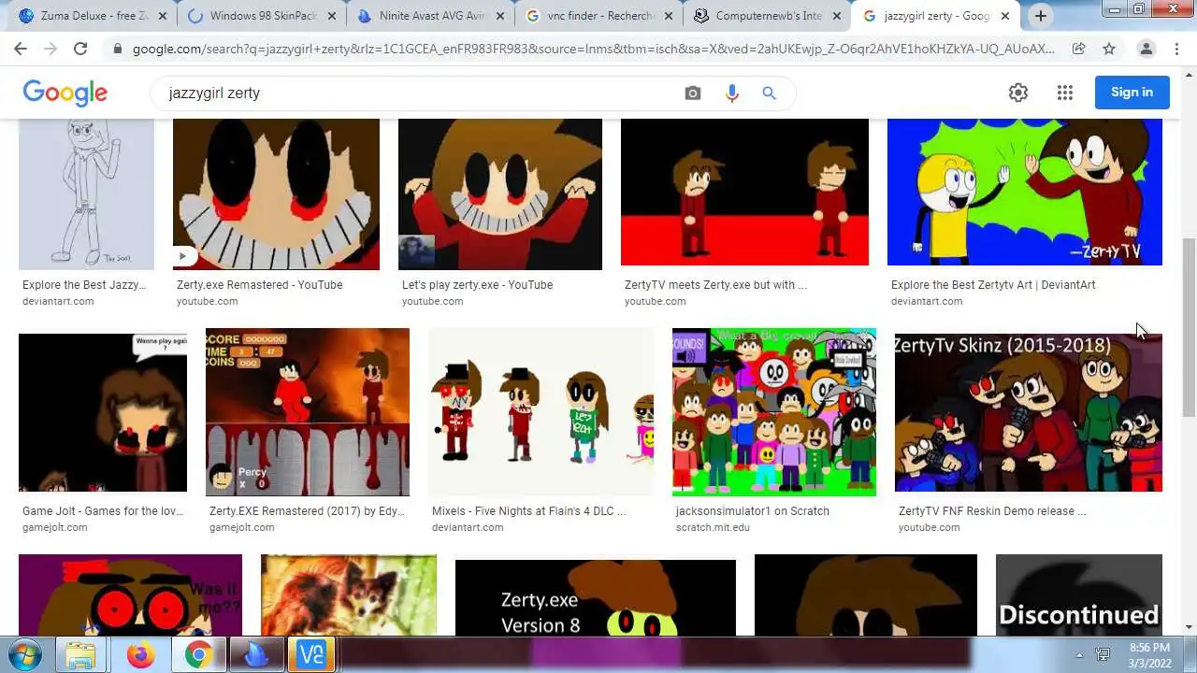Close the vnc finder tab
The height and width of the screenshot is (673, 1197).
669,16
